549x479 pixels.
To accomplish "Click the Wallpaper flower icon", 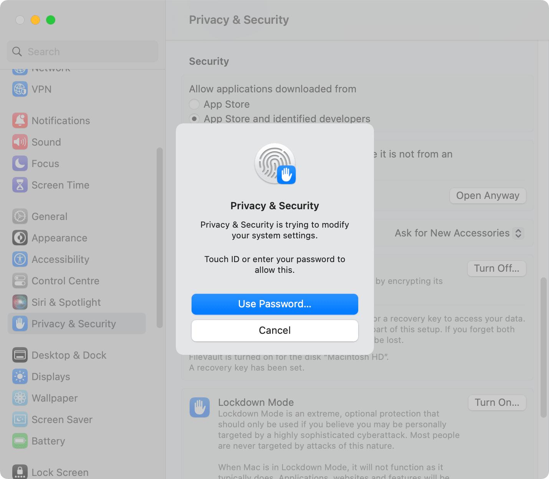I will click(20, 398).
